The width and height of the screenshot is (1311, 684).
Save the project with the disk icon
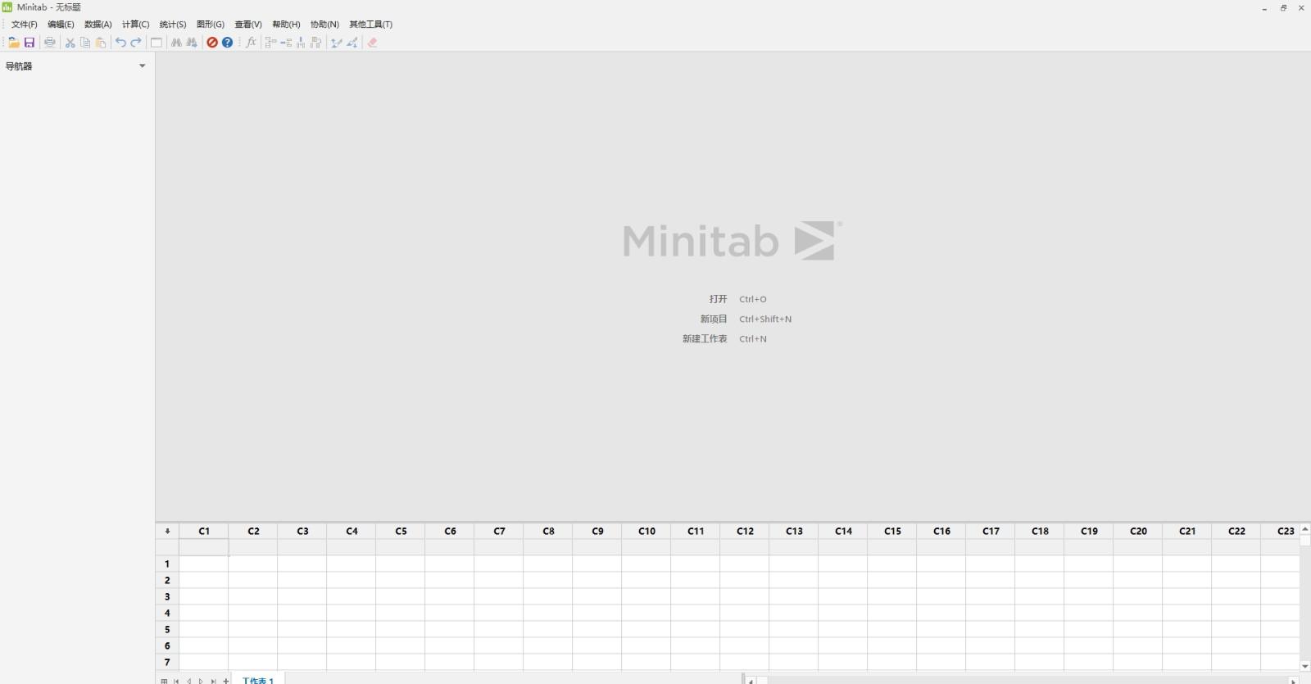(x=29, y=43)
